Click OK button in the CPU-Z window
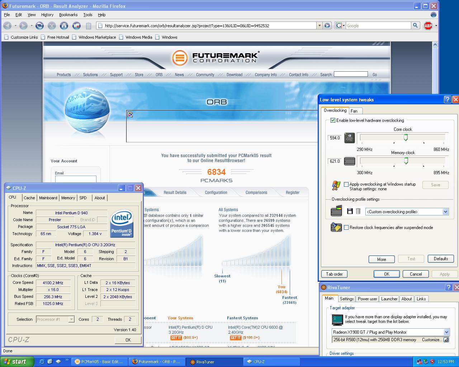459x367 pixels. click(x=128, y=340)
